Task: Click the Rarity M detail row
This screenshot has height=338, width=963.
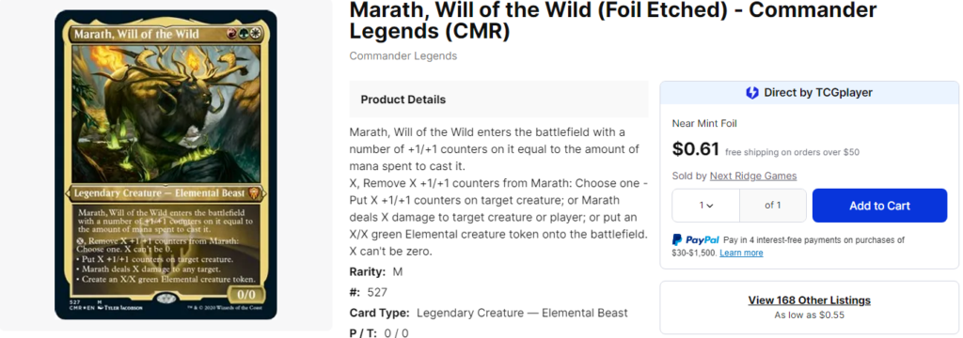Action: [376, 271]
